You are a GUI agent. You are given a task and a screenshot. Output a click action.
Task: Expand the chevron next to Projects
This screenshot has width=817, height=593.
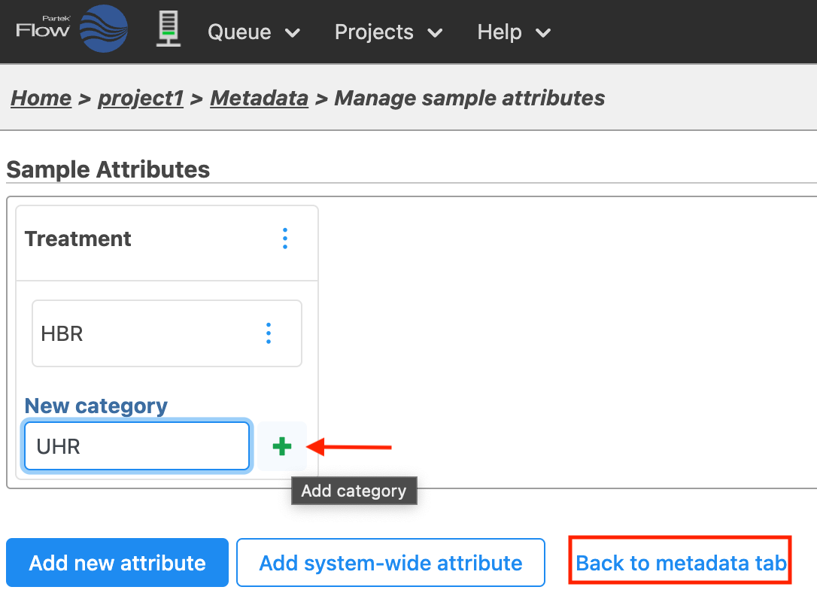click(435, 33)
